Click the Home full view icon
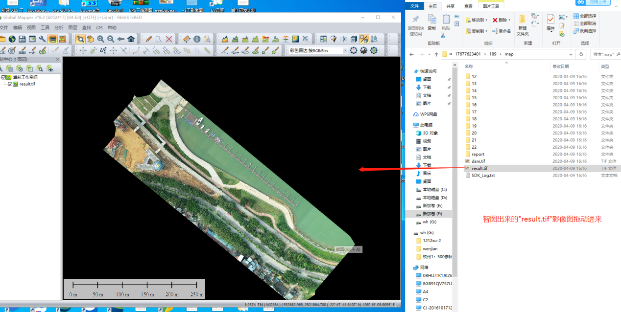 click(131, 39)
